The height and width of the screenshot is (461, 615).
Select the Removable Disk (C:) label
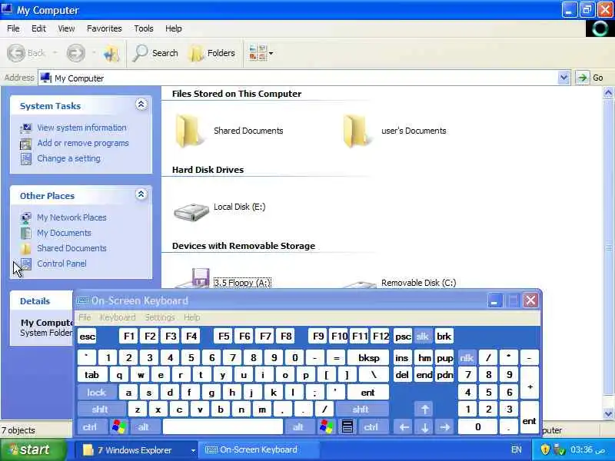[418, 283]
